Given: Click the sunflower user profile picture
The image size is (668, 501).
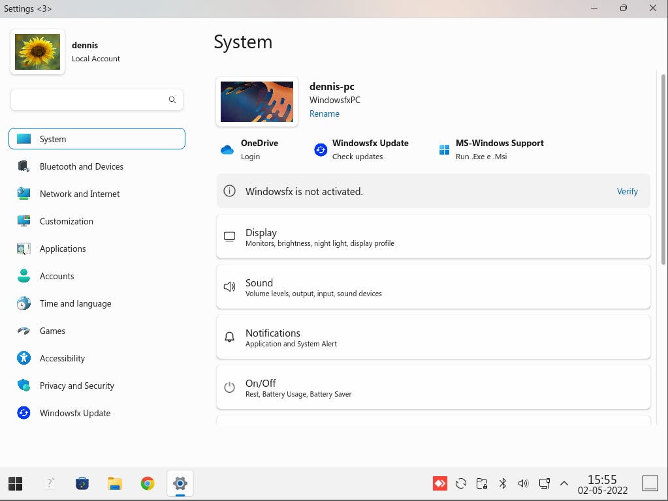Looking at the screenshot, I should tap(38, 52).
